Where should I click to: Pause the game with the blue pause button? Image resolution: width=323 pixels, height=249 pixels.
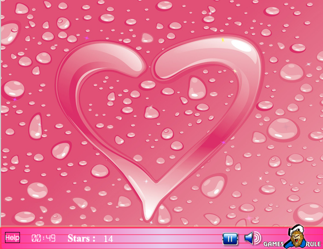(x=230, y=239)
